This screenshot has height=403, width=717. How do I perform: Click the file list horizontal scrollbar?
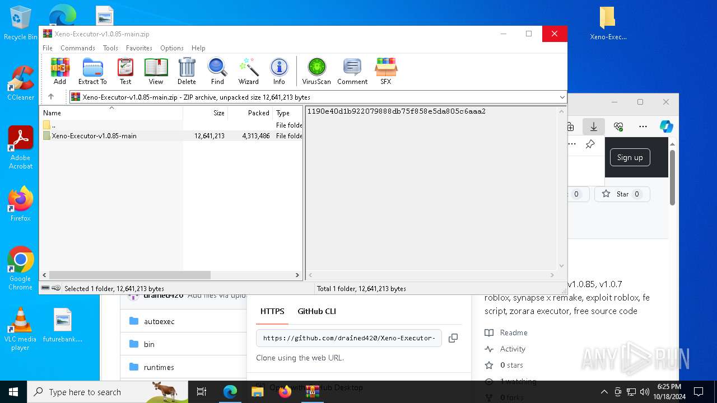click(x=129, y=275)
